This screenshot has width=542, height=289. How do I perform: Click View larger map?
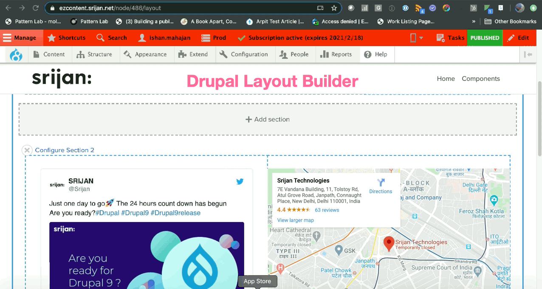point(296,220)
